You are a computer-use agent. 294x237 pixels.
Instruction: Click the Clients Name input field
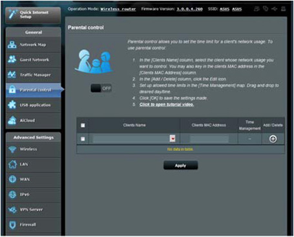pos(131,139)
